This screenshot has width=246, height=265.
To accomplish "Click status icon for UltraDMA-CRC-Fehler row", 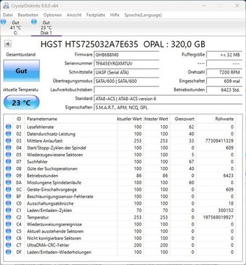I will [x=9, y=245].
